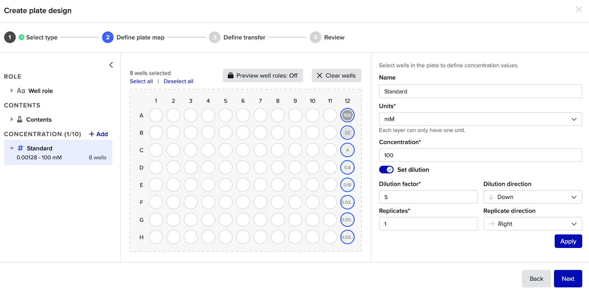Click the Apply button

point(568,241)
